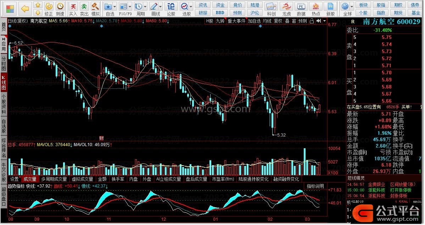The width and height of the screenshot is (425, 225).
Task: Expand the F10/F9 dropdown arrow
Action: tap(130, 6)
